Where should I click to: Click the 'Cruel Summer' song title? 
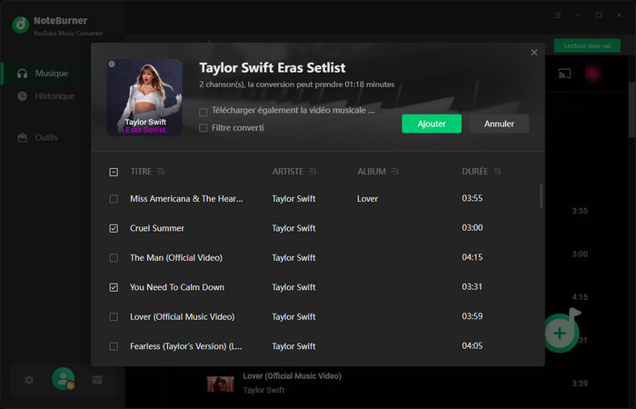pyautogui.click(x=157, y=228)
